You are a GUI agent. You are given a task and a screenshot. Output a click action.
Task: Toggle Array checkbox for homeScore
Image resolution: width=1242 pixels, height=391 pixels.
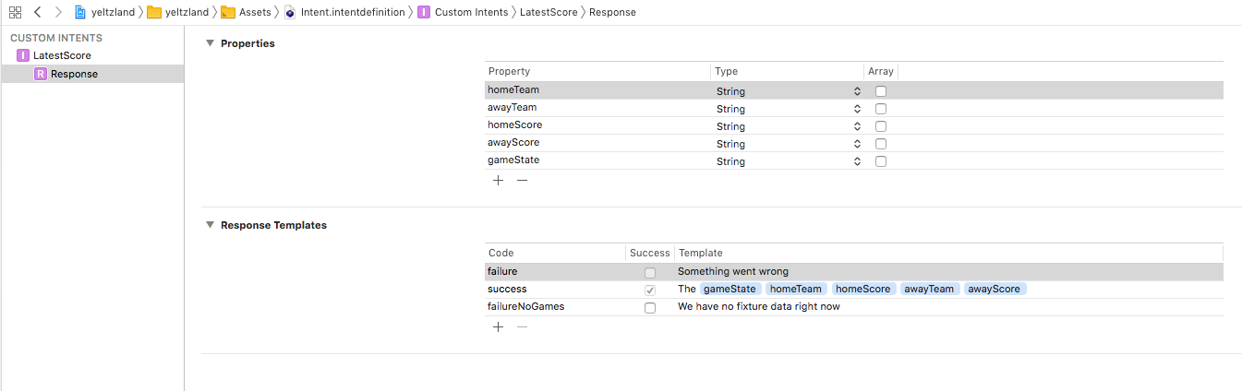[x=881, y=126]
